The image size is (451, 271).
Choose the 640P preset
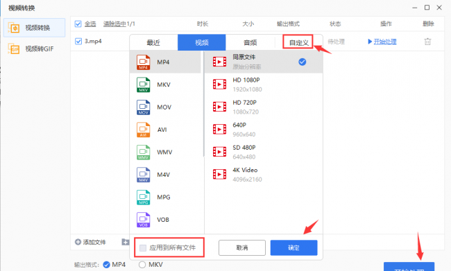[264, 130]
